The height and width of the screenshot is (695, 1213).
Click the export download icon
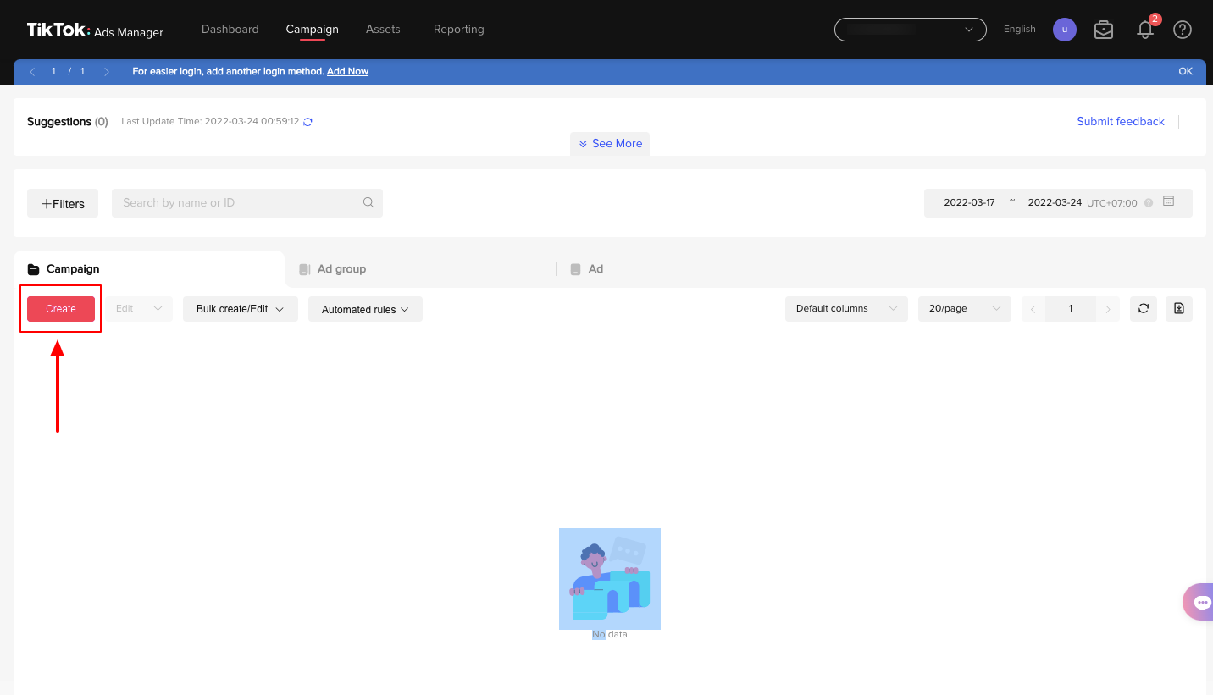tap(1178, 309)
